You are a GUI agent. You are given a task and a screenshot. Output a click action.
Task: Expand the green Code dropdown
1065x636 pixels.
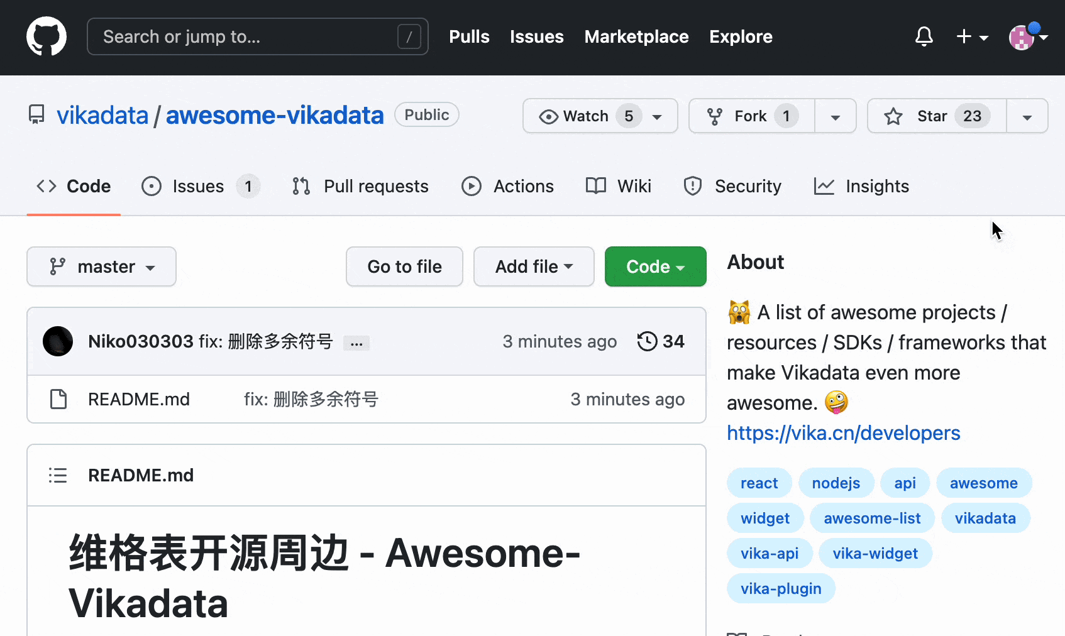coord(655,266)
